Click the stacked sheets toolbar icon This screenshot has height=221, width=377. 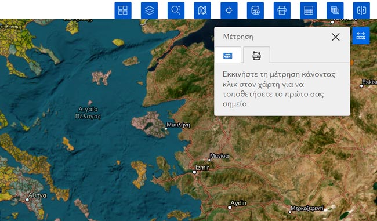[x=335, y=10]
